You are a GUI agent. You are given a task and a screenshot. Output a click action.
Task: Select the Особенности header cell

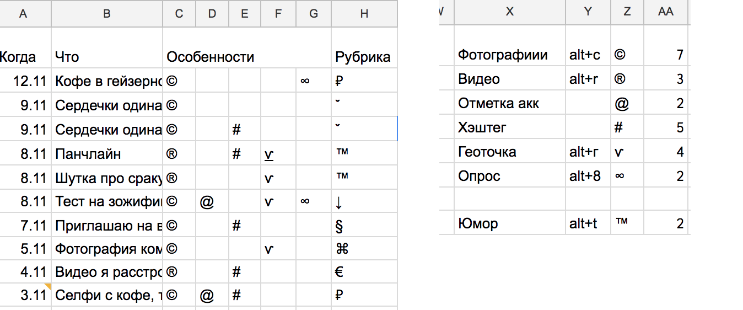210,56
